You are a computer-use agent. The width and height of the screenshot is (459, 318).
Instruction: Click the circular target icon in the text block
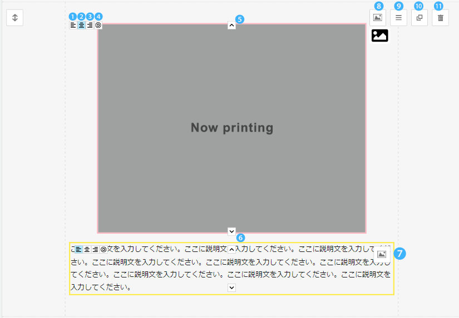(103, 250)
